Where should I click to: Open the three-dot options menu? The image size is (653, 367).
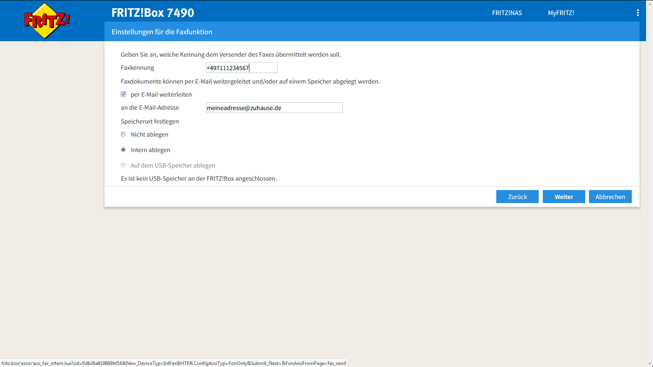pyautogui.click(x=637, y=13)
